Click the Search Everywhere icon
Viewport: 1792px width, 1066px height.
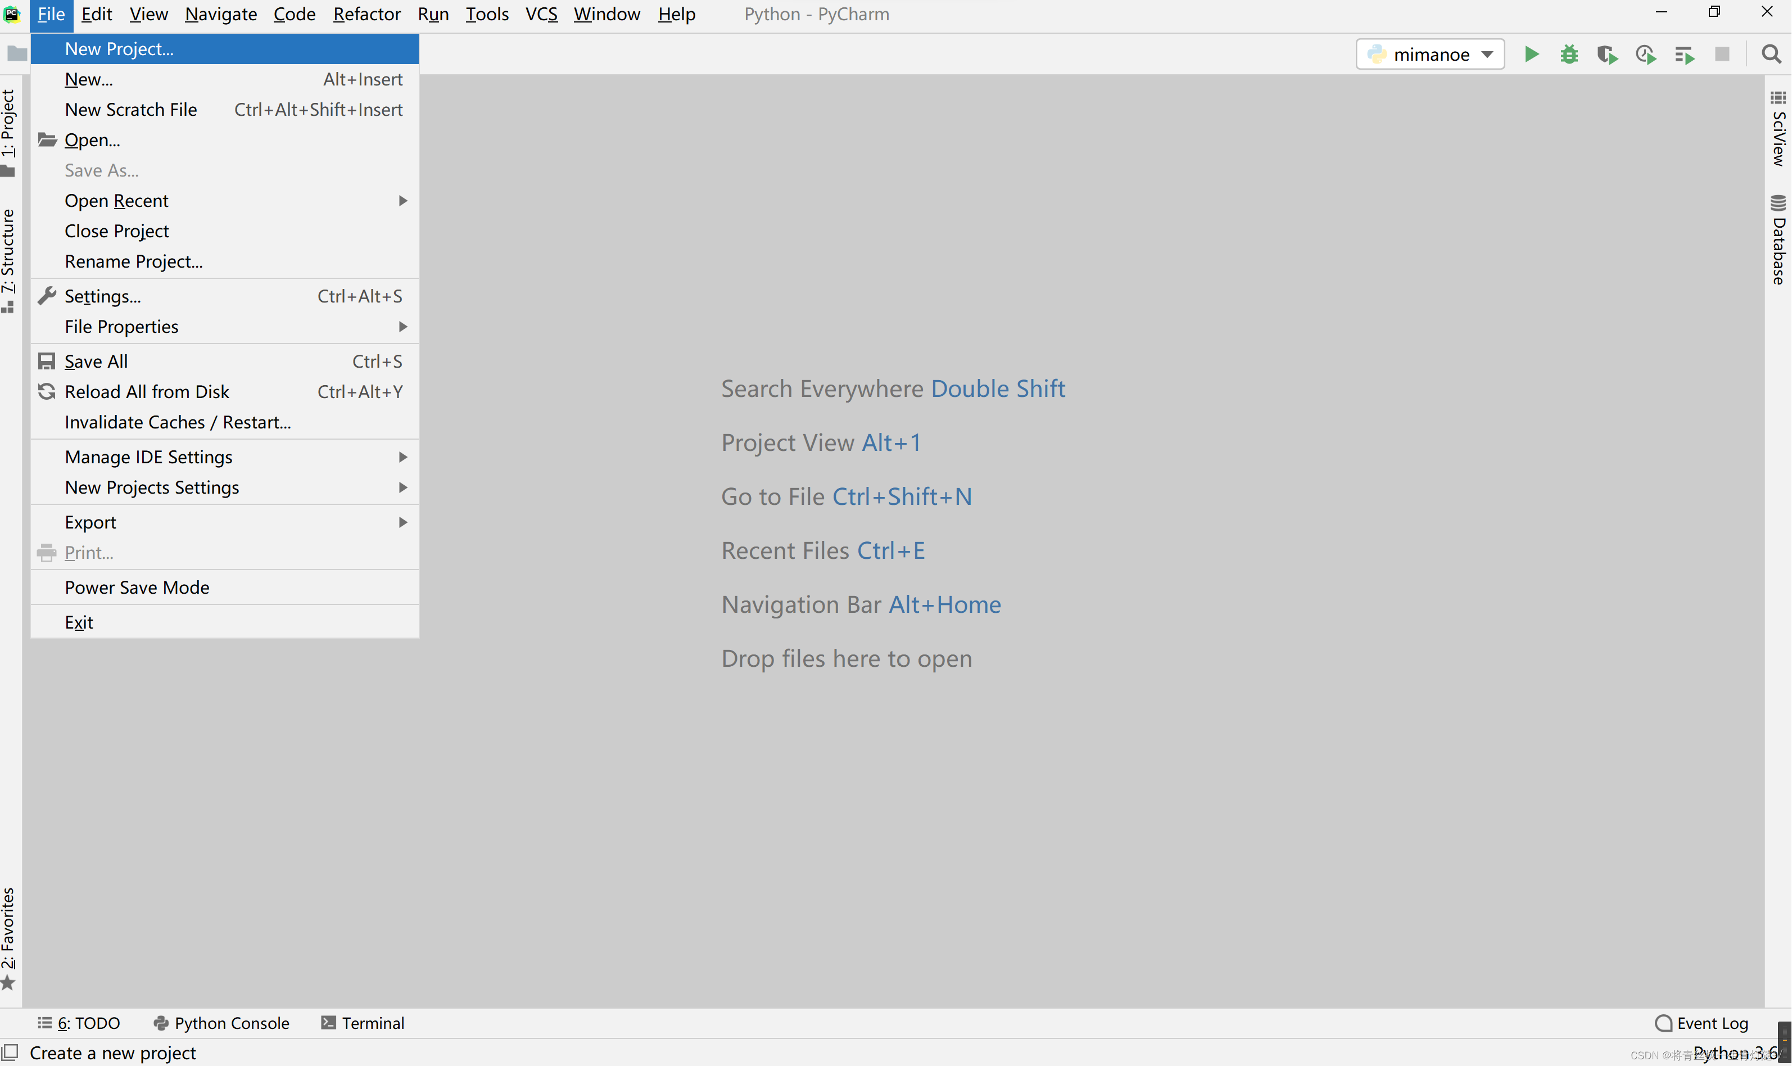click(x=1771, y=53)
